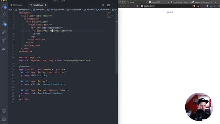Open the Accounts menu icon
Viewport: 220px width, 124px height.
[x=4, y=111]
